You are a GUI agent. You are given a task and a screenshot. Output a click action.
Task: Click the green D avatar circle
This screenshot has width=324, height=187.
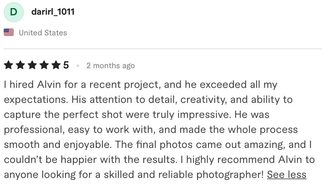[14, 12]
